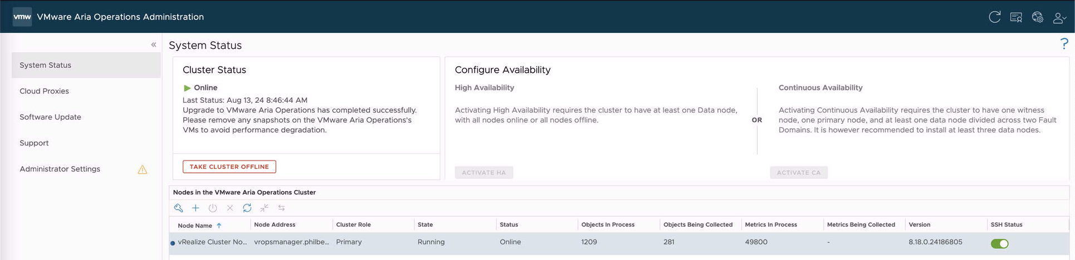Open the network settings globe icon
Viewport: 1075px width, 260px height.
pyautogui.click(x=1037, y=17)
